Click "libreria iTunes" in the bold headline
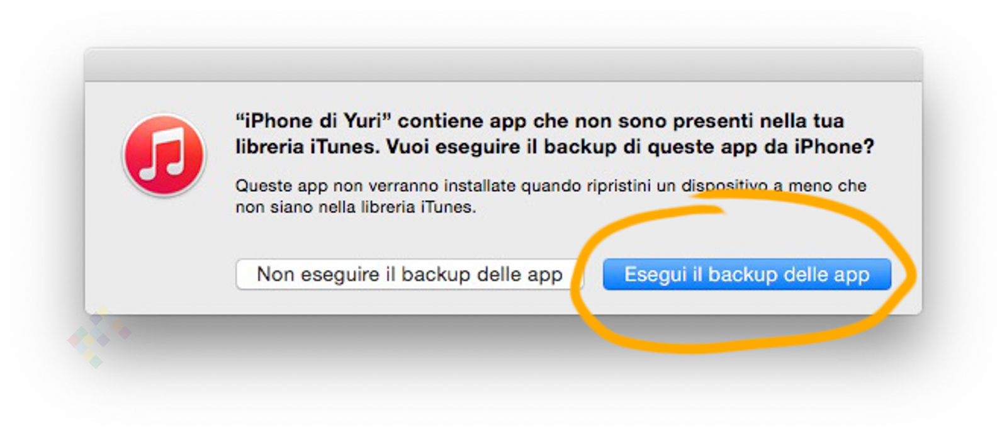 pyautogui.click(x=307, y=147)
